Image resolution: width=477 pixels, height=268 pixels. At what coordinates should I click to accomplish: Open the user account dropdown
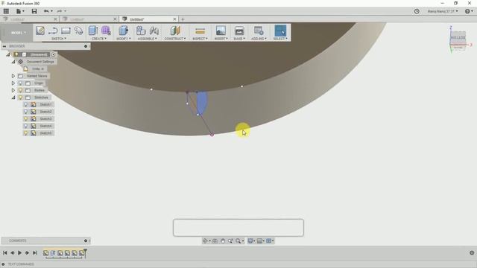coord(442,11)
